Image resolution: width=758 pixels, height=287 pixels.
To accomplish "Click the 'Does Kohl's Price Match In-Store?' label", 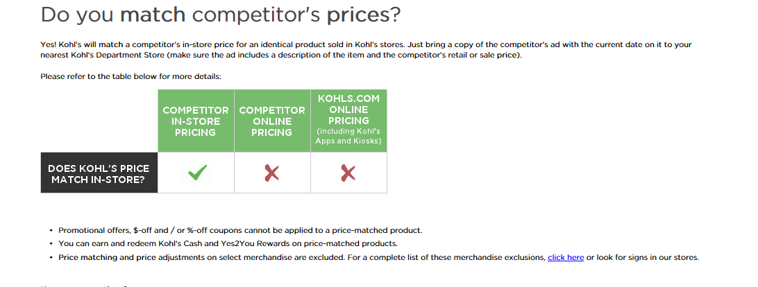I will click(99, 173).
